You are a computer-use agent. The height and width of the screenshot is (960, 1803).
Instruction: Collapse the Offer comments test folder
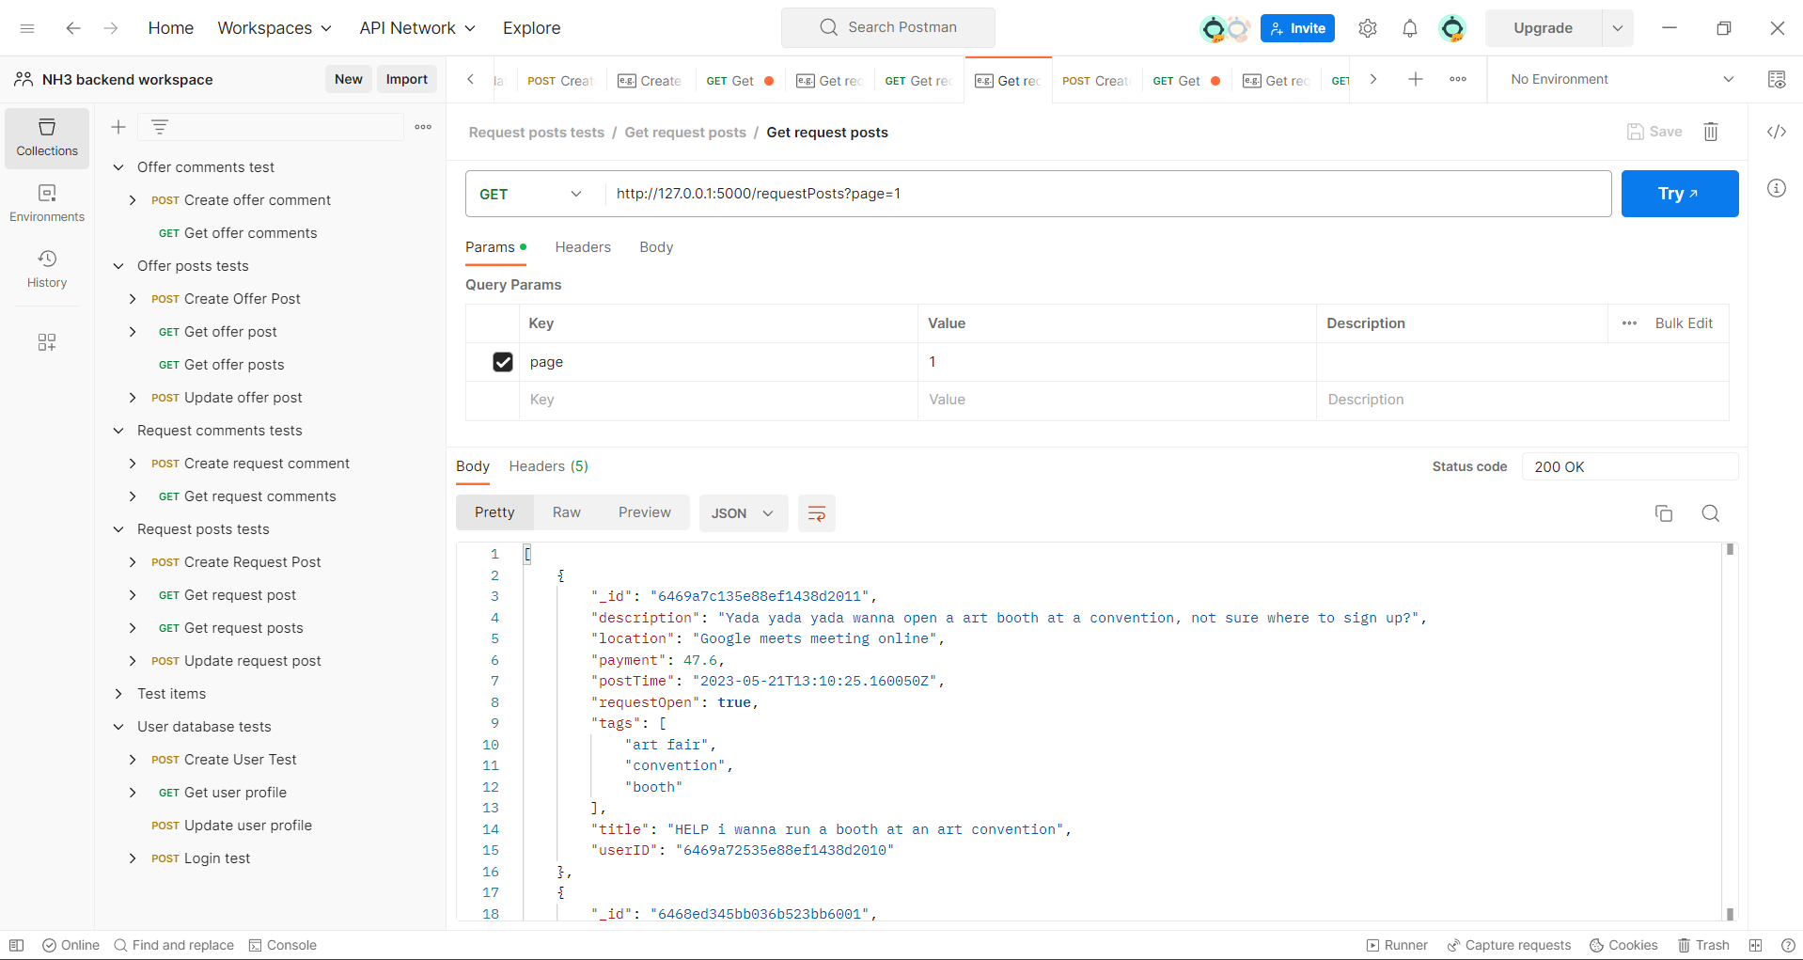tap(118, 167)
